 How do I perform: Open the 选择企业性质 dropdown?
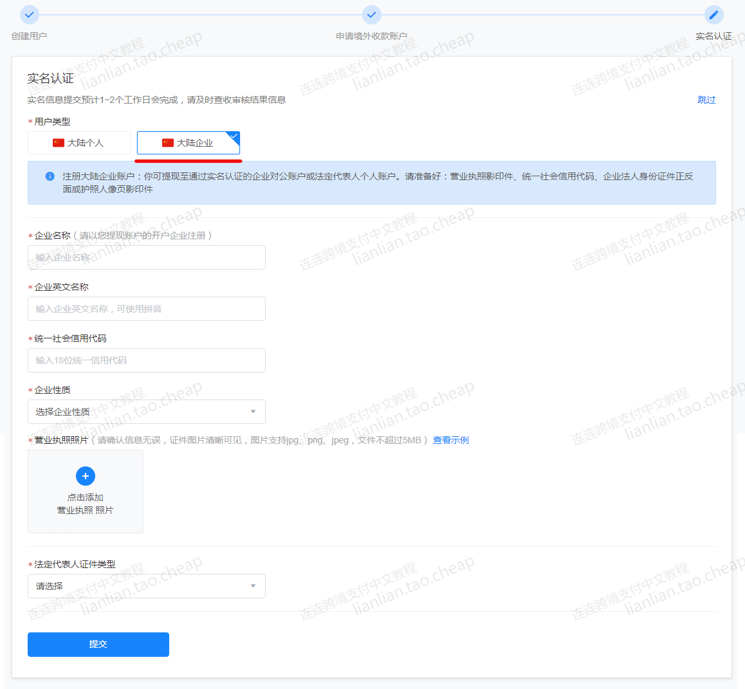146,412
